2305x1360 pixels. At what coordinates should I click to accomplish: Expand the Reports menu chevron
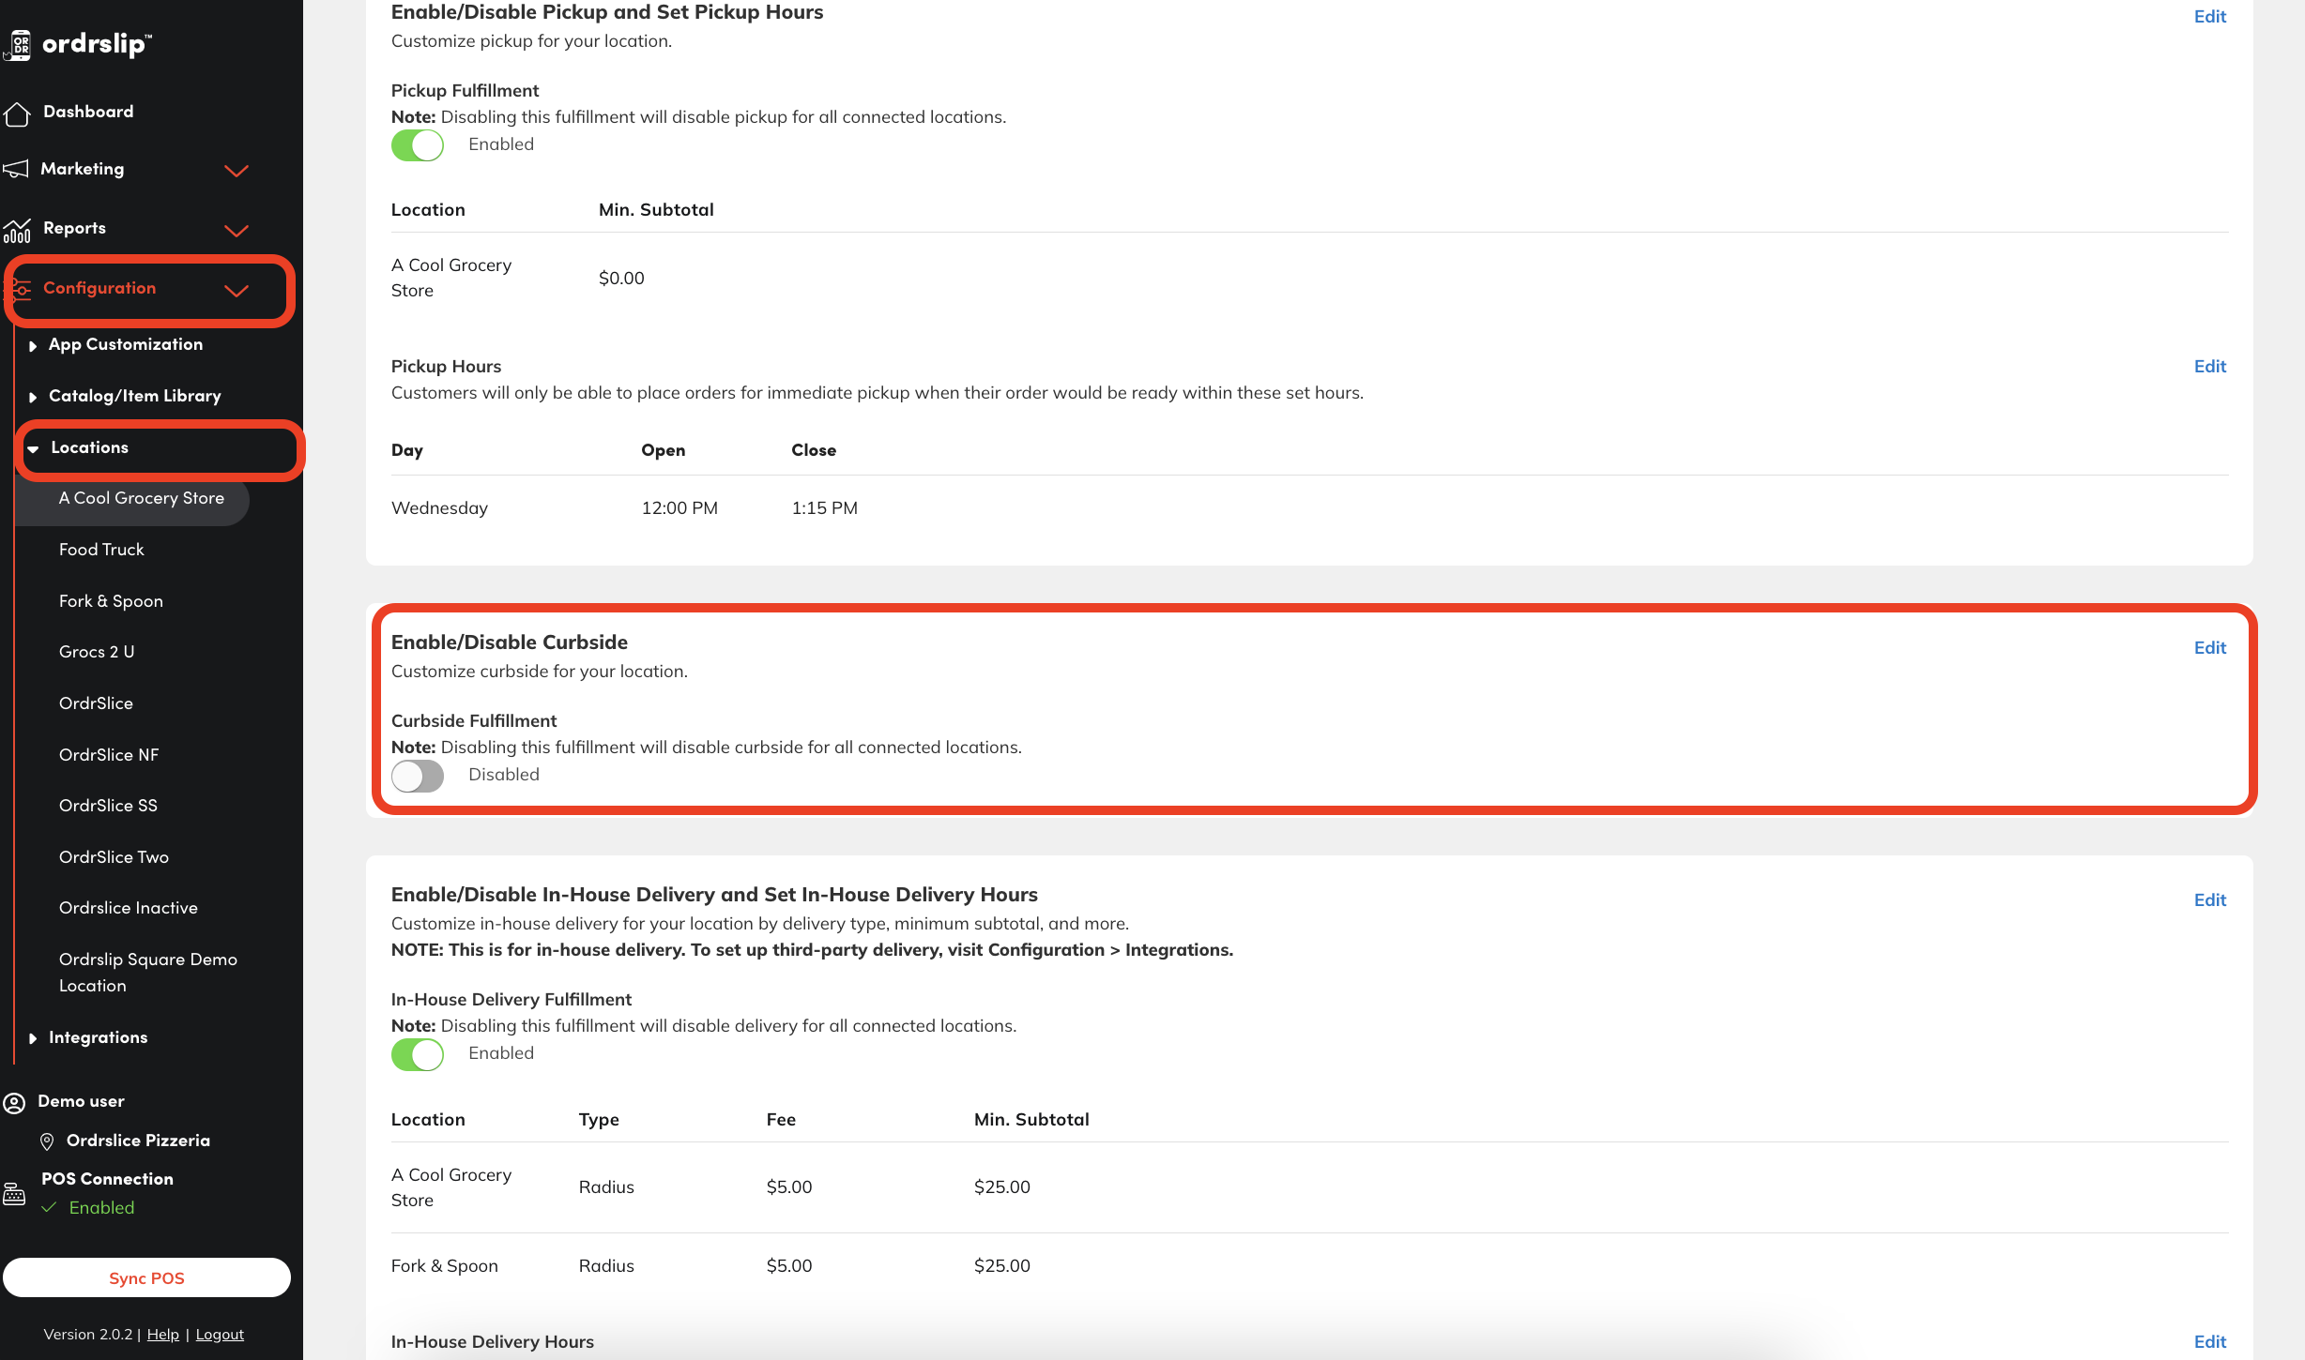click(x=237, y=231)
